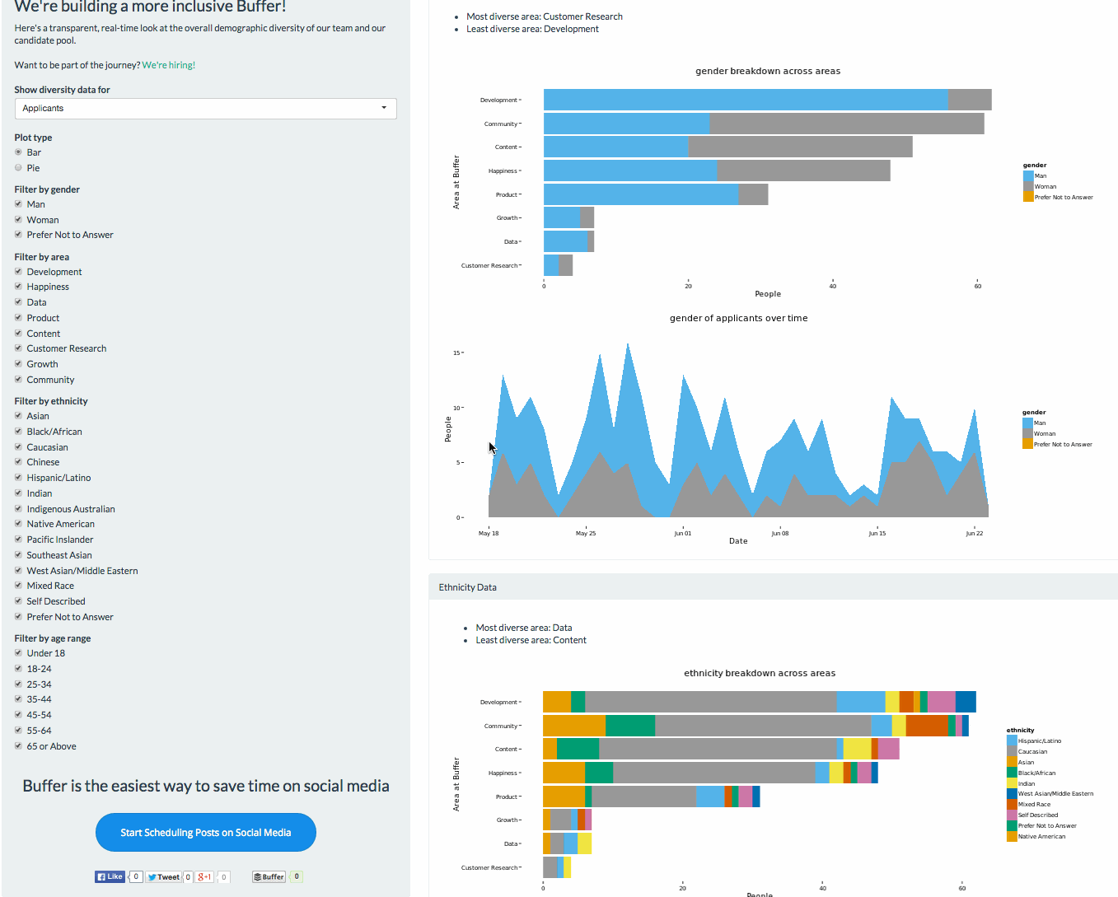Uncheck the Asian ethnicity filter

coord(18,416)
